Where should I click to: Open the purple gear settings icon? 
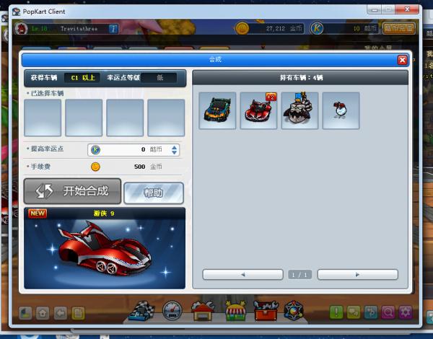tap(405, 312)
